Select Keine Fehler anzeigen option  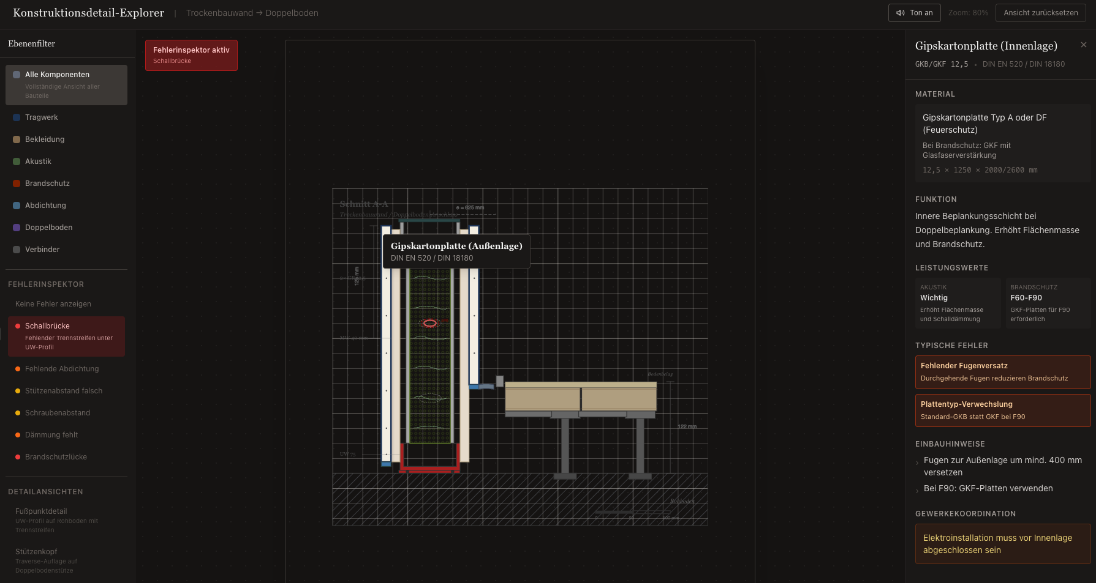(53, 304)
